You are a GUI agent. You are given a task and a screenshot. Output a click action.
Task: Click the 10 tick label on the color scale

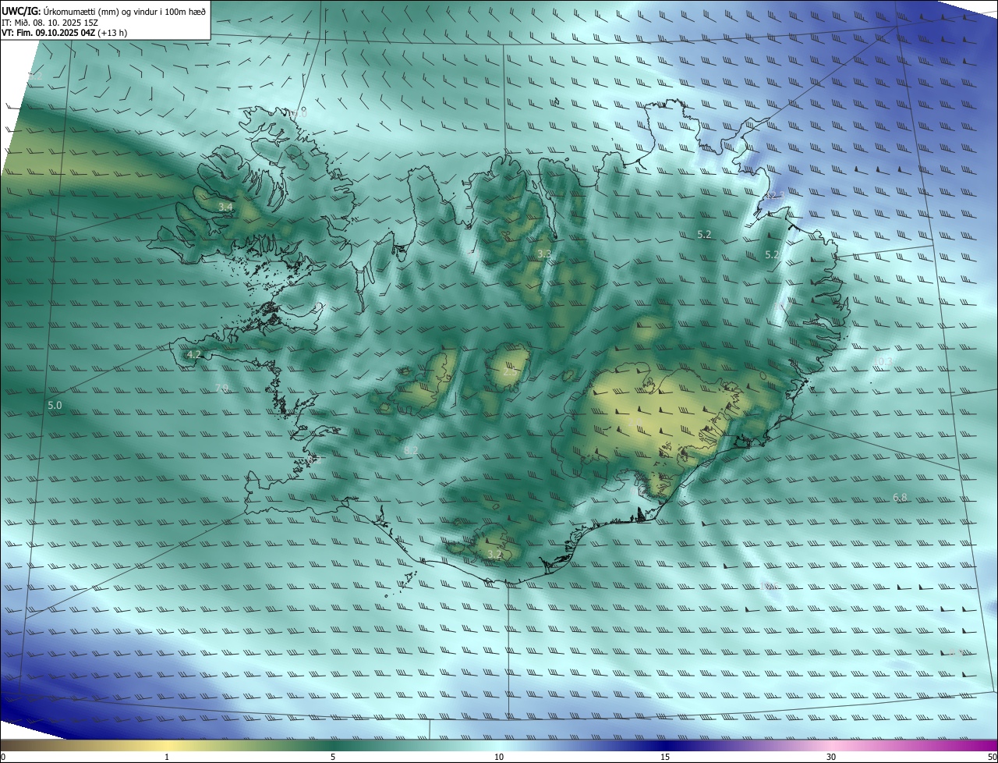click(x=499, y=757)
